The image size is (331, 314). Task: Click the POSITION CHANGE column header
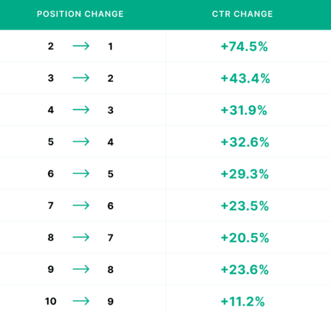click(80, 14)
